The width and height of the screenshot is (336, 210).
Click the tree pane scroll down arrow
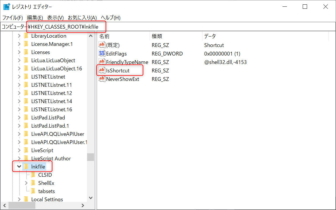[x=91, y=198]
